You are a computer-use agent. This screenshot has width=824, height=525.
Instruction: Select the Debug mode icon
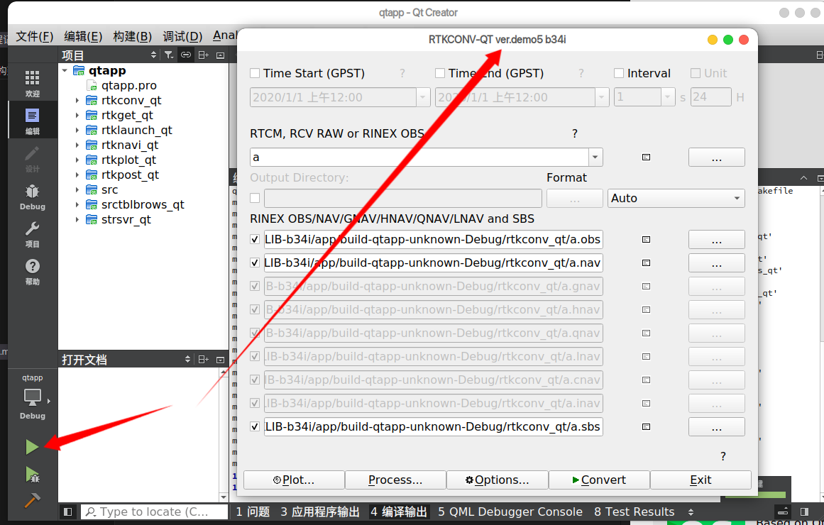coord(31,192)
